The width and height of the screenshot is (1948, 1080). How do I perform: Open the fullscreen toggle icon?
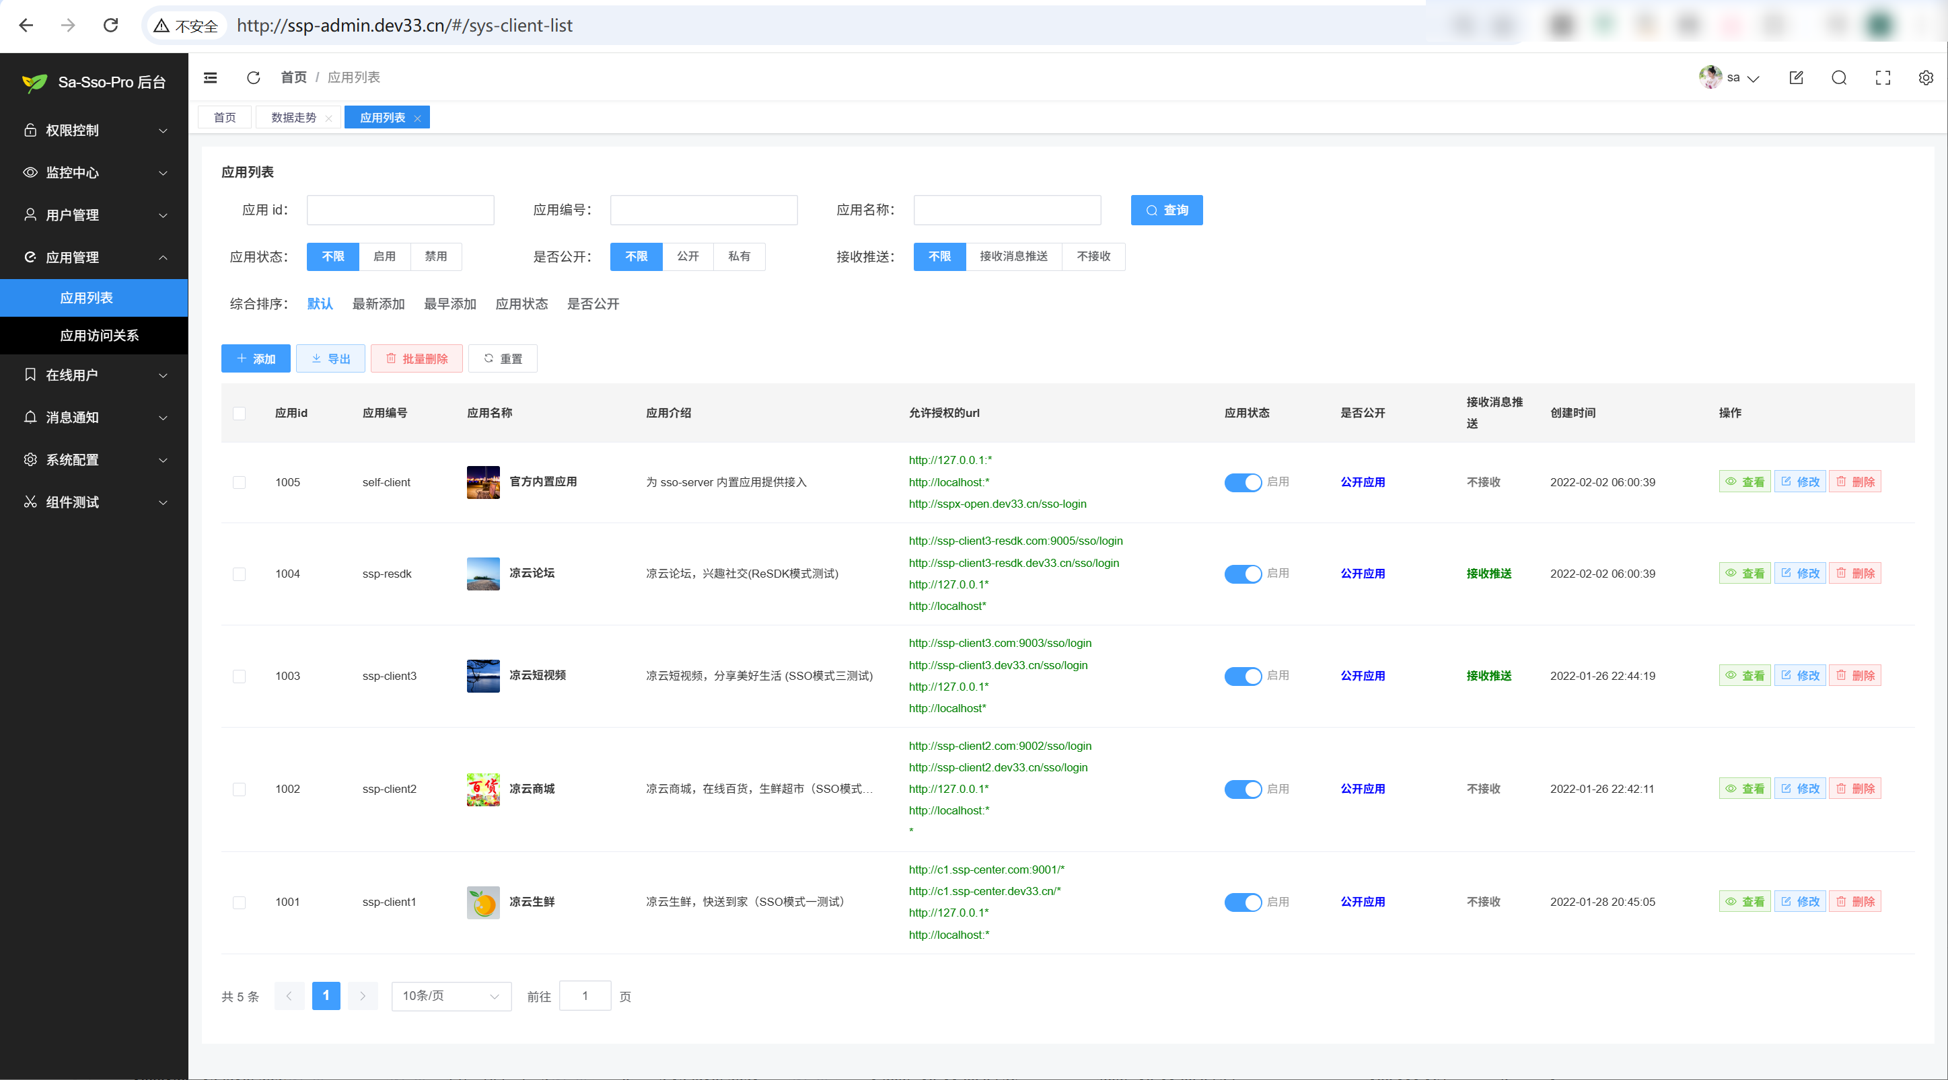coord(1882,77)
